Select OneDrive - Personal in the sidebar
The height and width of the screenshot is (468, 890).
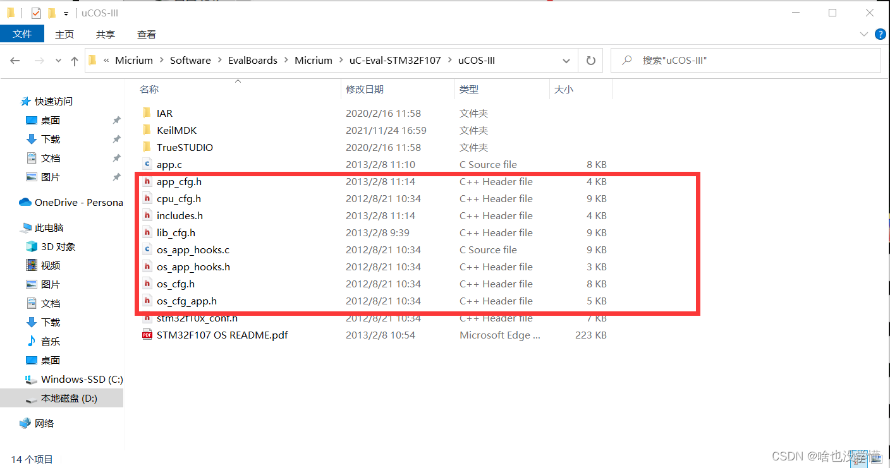coord(71,202)
